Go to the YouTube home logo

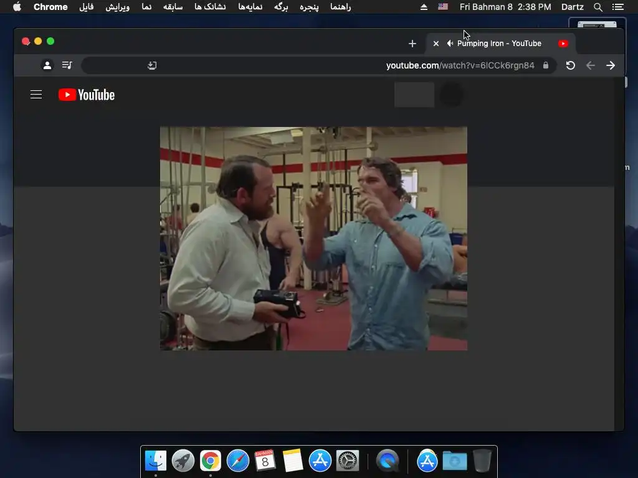coord(87,95)
